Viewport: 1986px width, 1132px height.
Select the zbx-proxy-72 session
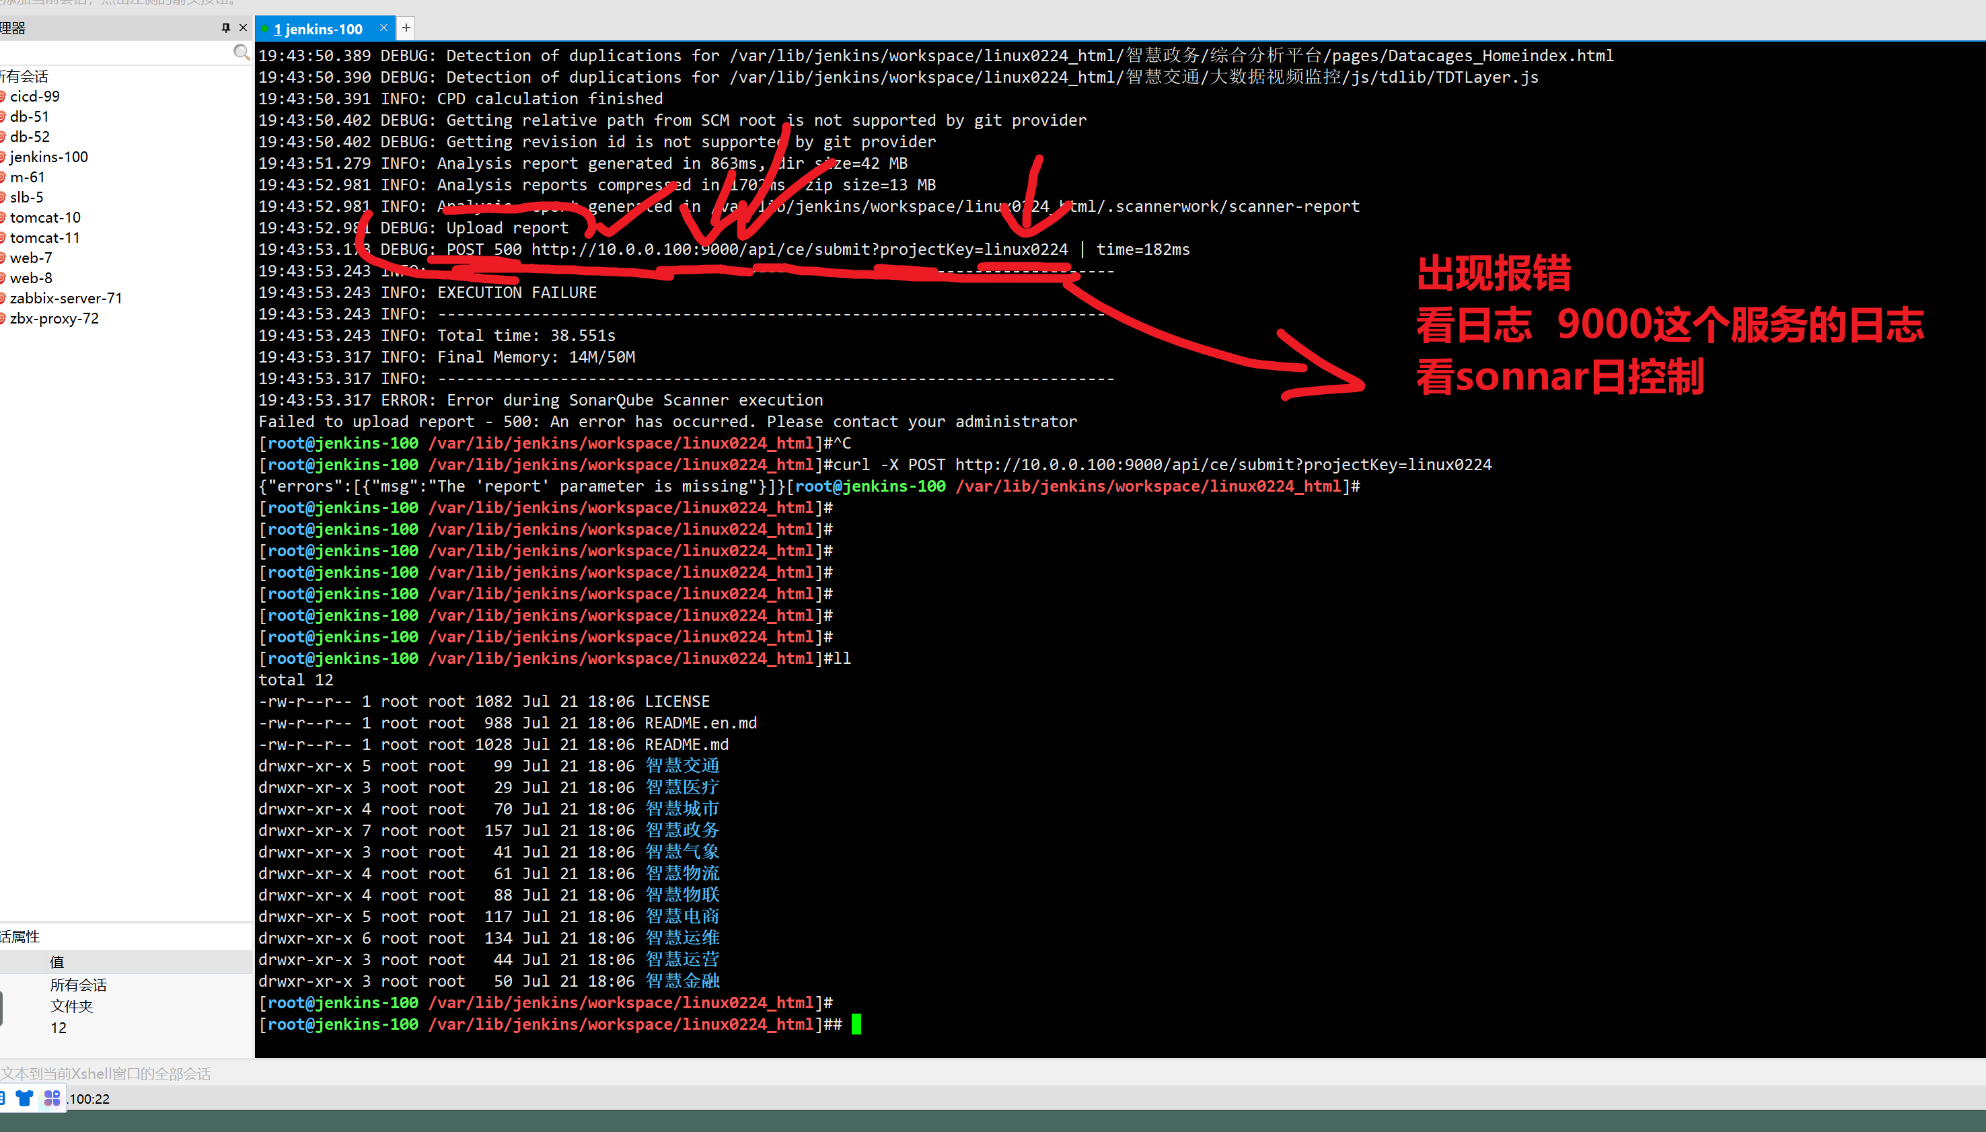click(54, 319)
